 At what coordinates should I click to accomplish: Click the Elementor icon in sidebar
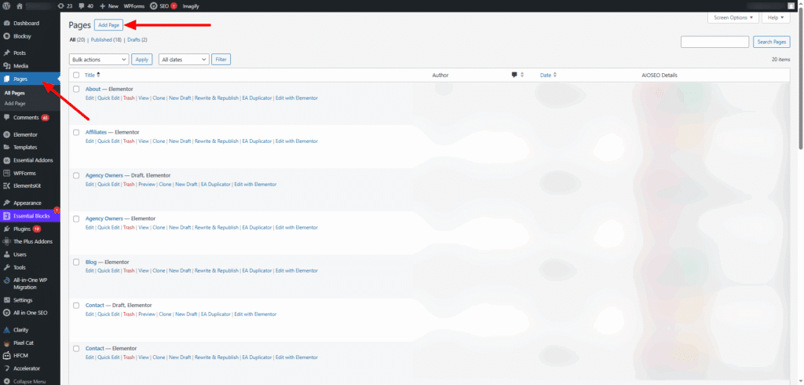[6, 134]
